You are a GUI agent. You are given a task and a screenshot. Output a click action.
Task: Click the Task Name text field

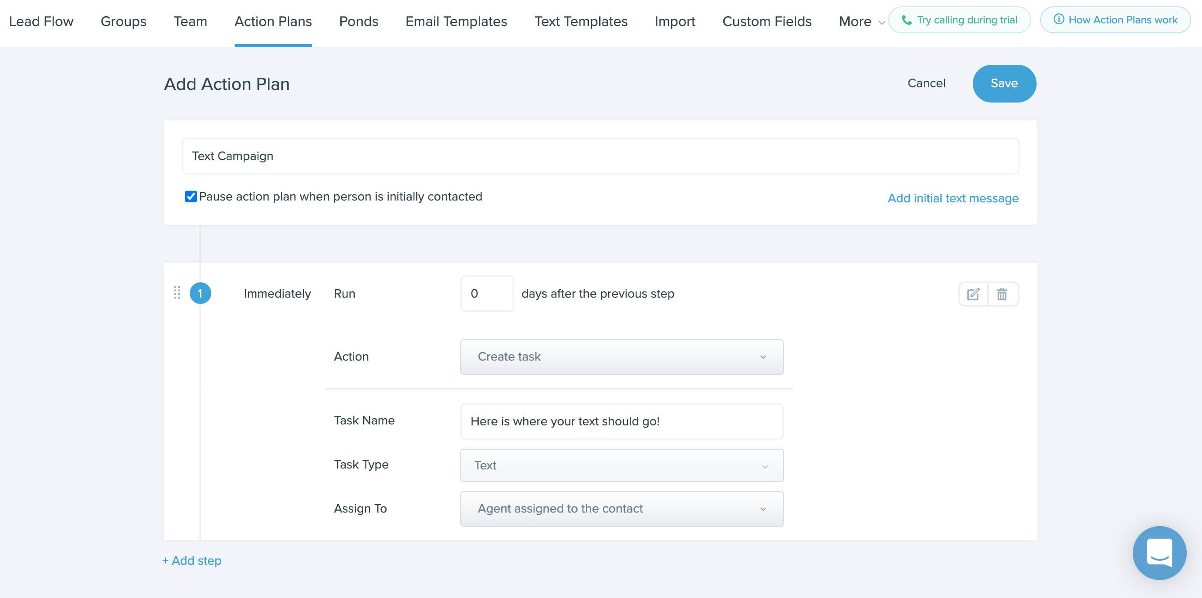point(622,422)
